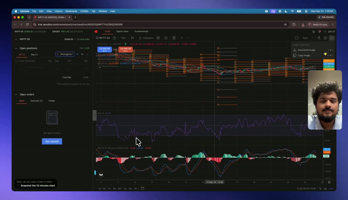348x200 pixels.
Task: Click the compare add symbol plus icon
Action: [114, 38]
